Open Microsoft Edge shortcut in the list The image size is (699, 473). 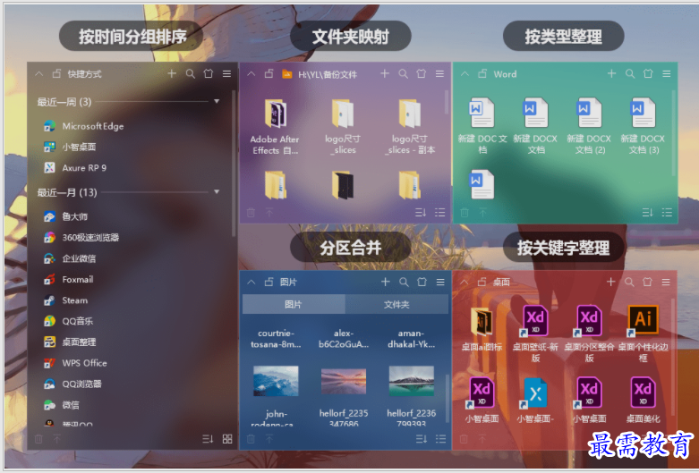tap(84, 126)
